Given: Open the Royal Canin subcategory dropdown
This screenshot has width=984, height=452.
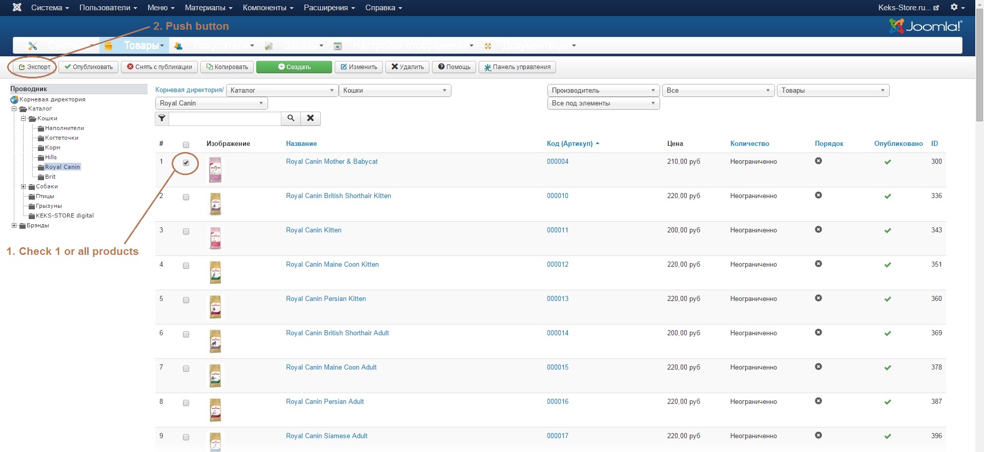Looking at the screenshot, I should (211, 103).
